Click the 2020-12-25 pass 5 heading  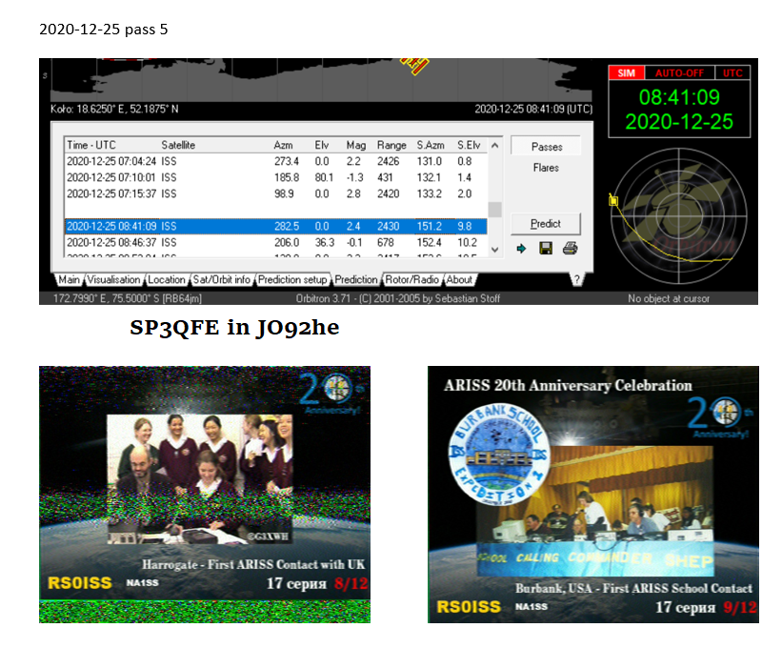pos(103,30)
